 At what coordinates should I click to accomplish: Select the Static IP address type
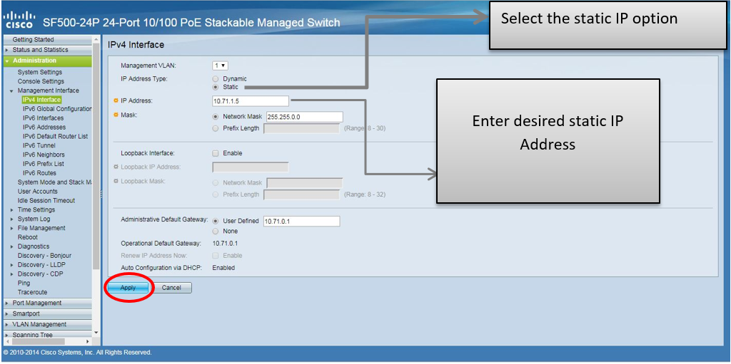point(216,87)
